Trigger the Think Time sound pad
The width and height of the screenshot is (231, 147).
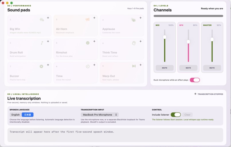[122, 49]
